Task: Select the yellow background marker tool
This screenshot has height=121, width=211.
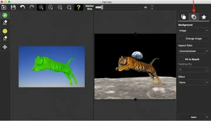Action: pyautogui.click(x=5, y=31)
